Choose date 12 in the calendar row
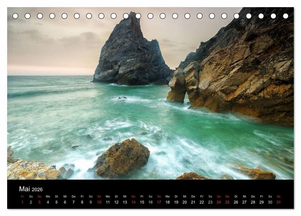Image resolution: width=301 pixels, height=216 pixels. [116, 202]
